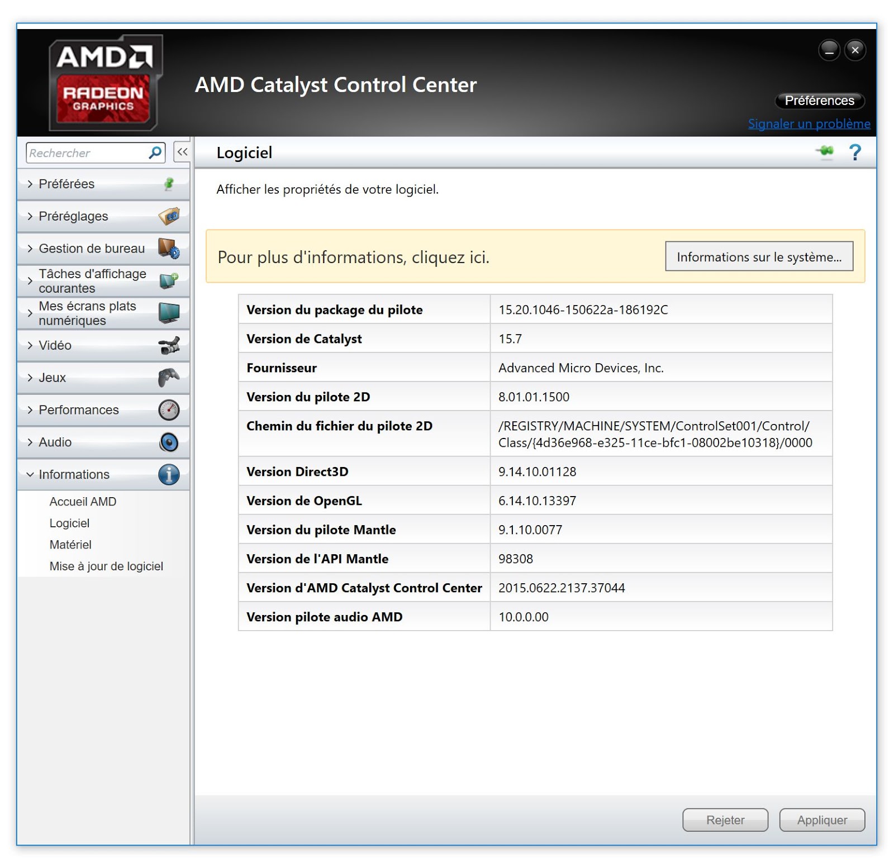The image size is (894, 863).
Task: Click Advanced Micro Devices, Inc. value
Action: (581, 368)
